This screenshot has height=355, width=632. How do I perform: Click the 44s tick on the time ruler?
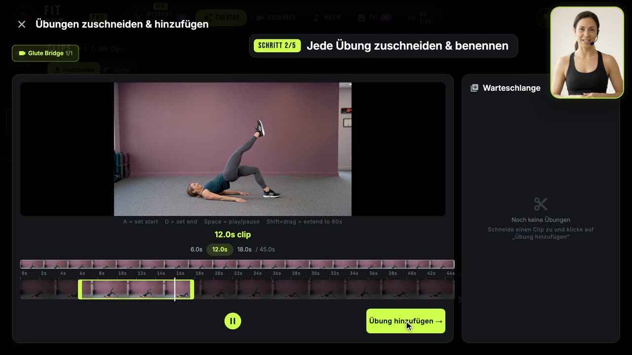pyautogui.click(x=450, y=273)
